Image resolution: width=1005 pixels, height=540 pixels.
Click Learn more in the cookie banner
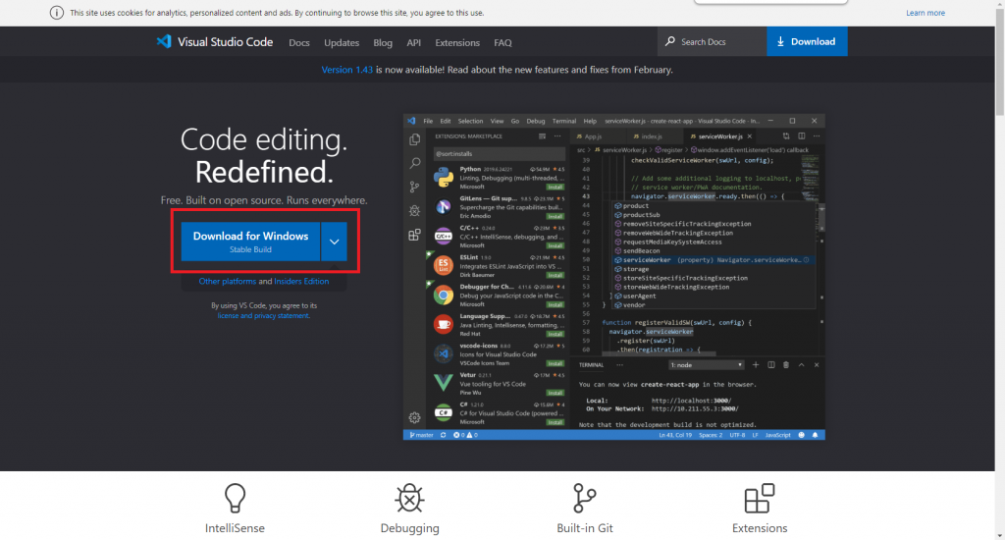tap(925, 13)
